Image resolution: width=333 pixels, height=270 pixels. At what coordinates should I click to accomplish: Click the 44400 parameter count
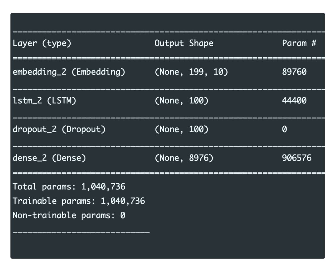click(294, 101)
